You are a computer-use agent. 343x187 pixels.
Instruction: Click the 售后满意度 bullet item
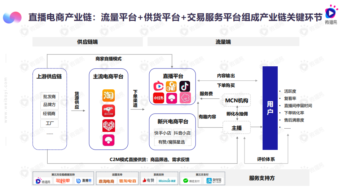(294, 120)
